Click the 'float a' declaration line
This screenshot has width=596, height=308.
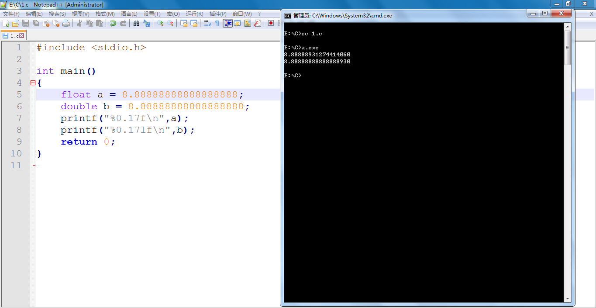[152, 94]
